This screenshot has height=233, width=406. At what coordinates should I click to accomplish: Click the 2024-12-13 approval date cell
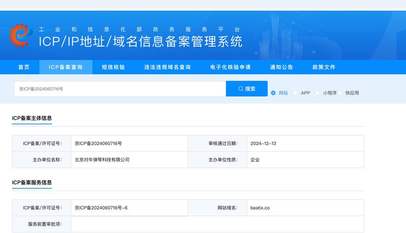pos(263,144)
